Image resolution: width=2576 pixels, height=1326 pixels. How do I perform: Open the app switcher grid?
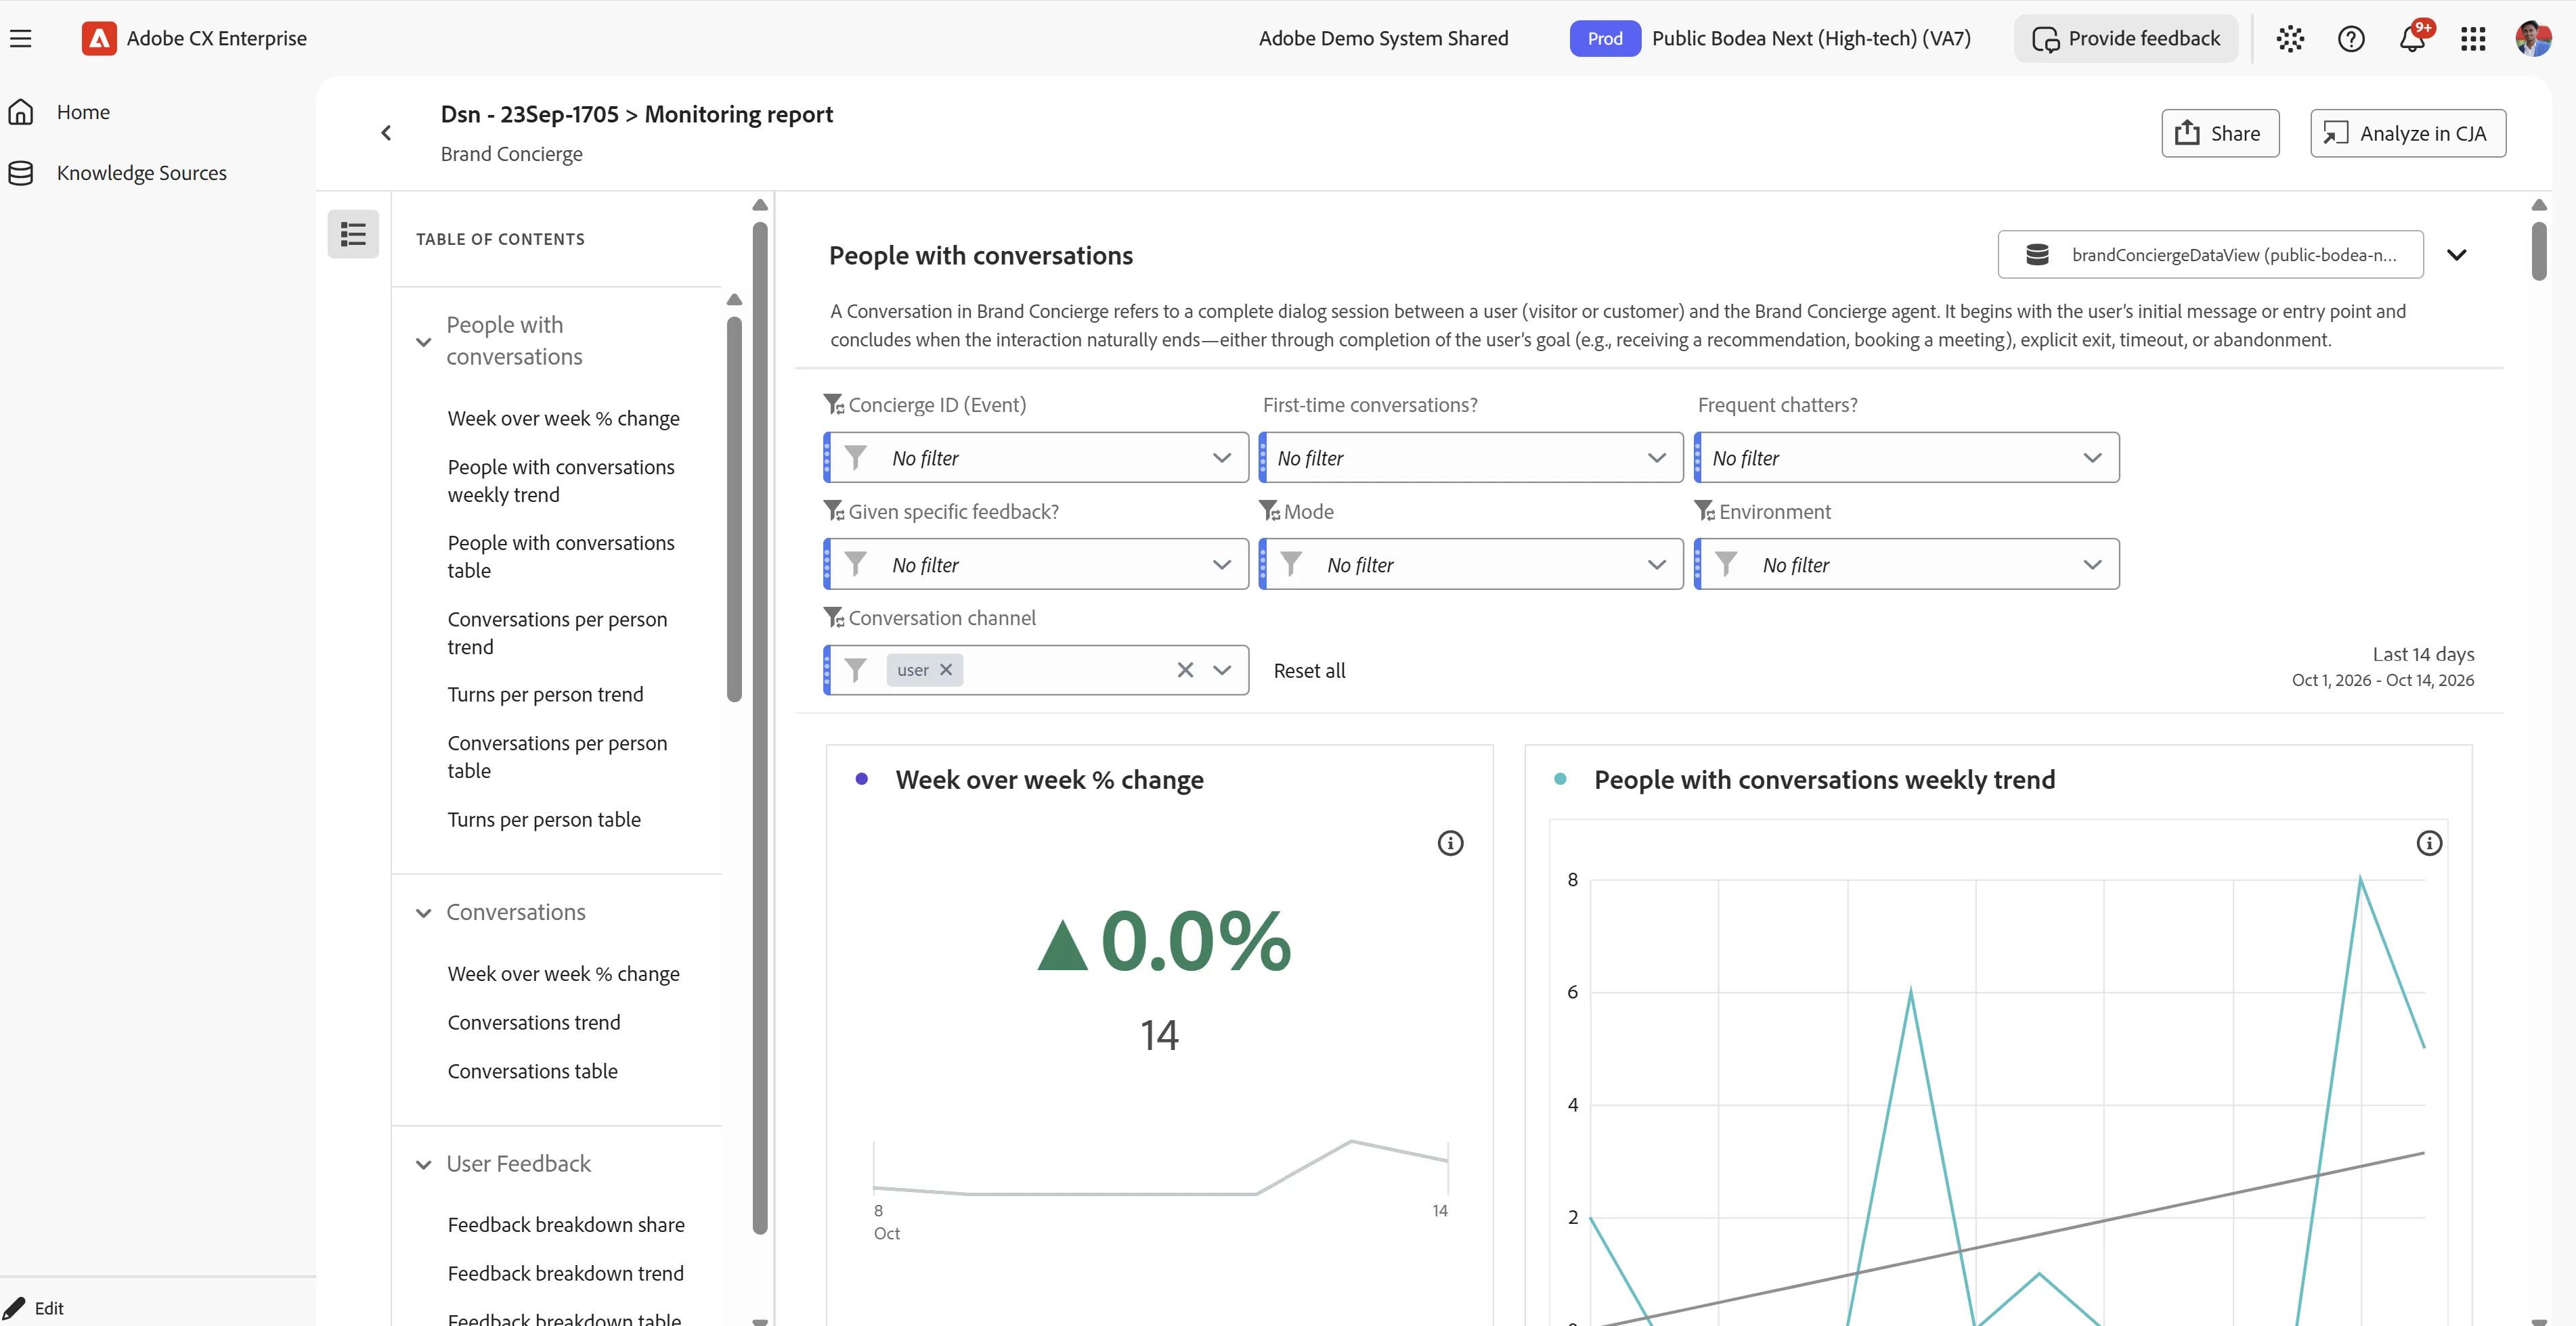2473,38
